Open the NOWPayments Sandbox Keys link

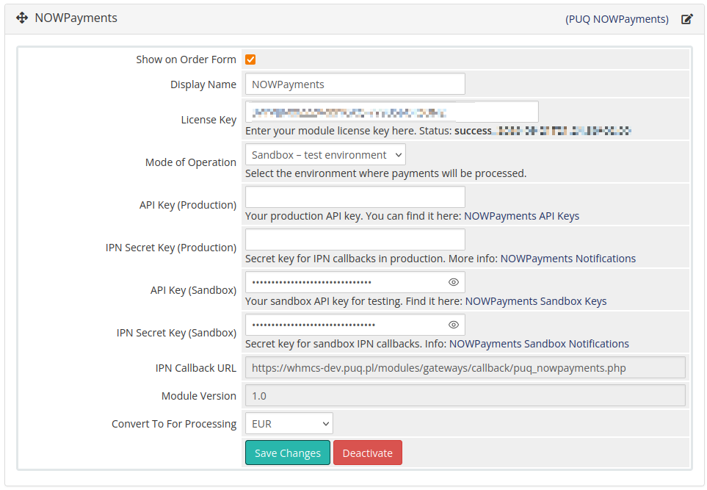[x=536, y=301]
